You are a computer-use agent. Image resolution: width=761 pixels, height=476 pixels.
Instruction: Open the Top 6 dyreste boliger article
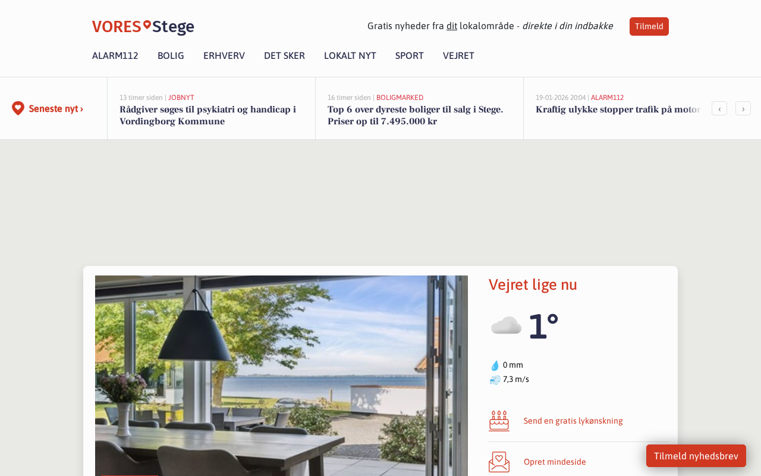point(416,115)
